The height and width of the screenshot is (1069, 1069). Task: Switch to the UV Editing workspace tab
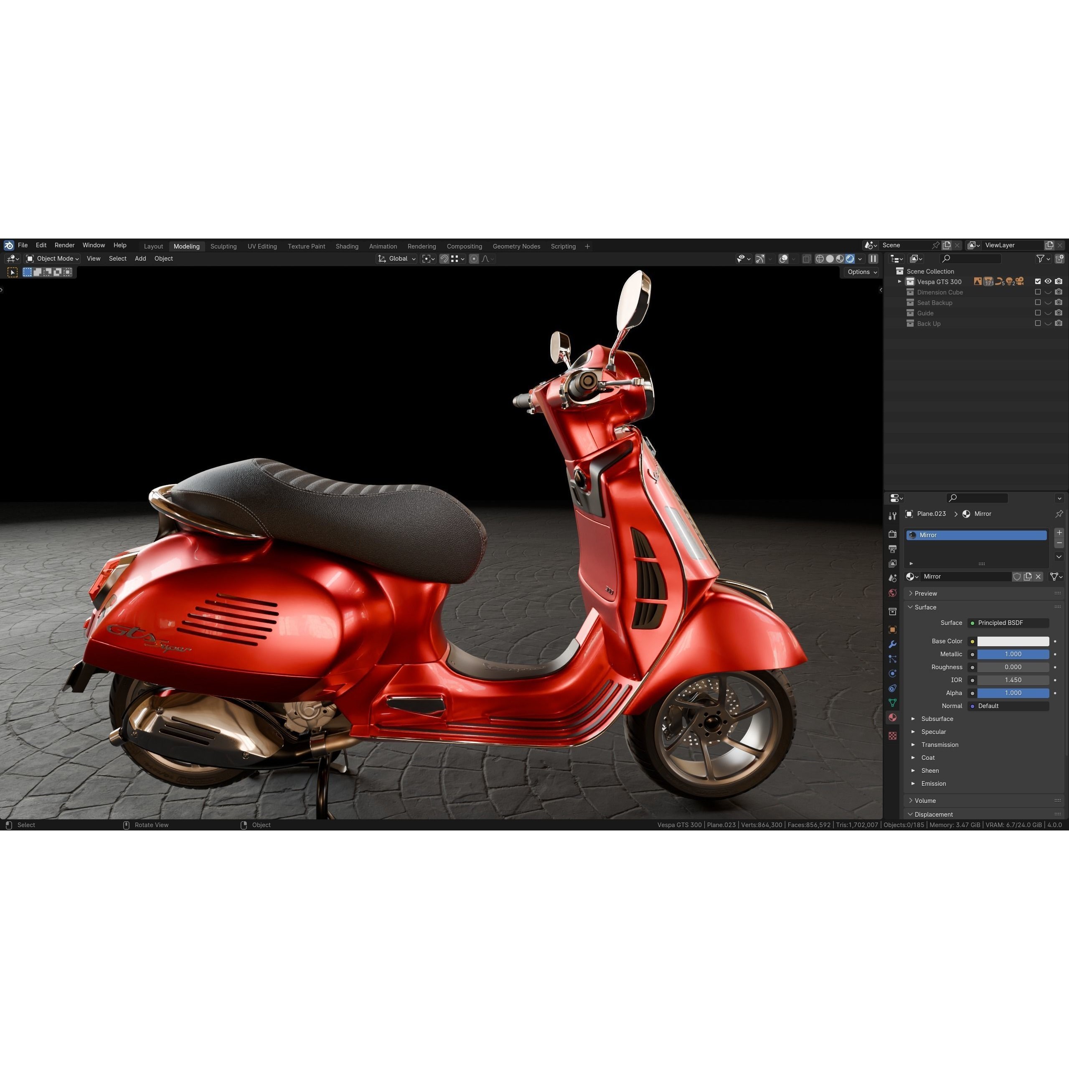point(262,246)
